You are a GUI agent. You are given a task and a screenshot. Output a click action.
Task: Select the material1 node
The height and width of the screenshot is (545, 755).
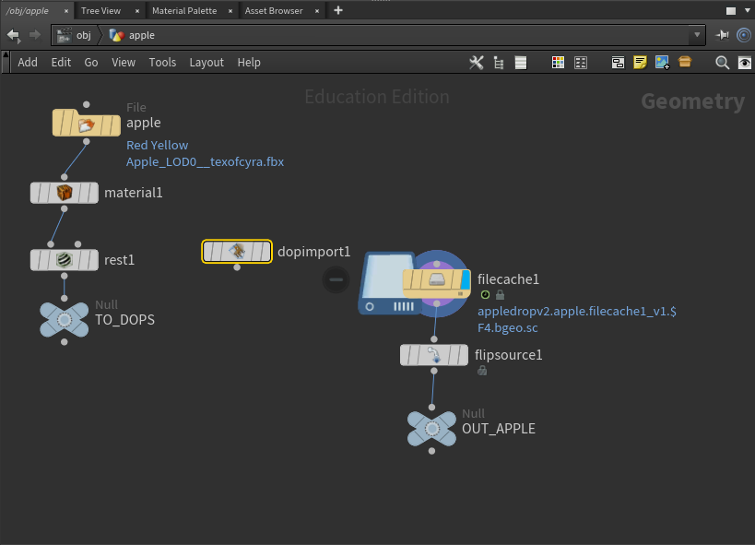coord(64,193)
